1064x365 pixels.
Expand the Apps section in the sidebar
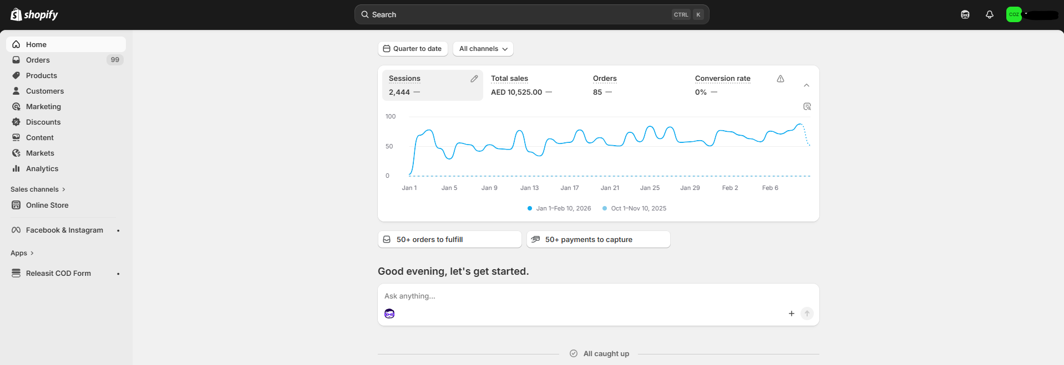click(22, 253)
